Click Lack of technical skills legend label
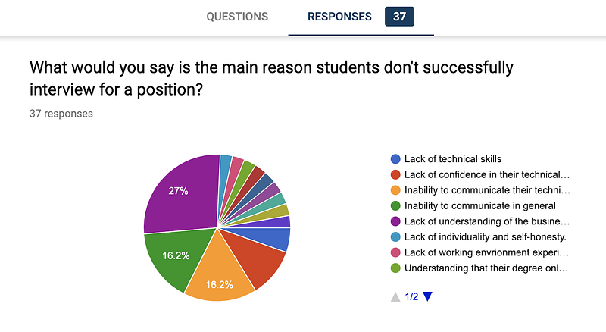The image size is (606, 332). click(x=453, y=159)
